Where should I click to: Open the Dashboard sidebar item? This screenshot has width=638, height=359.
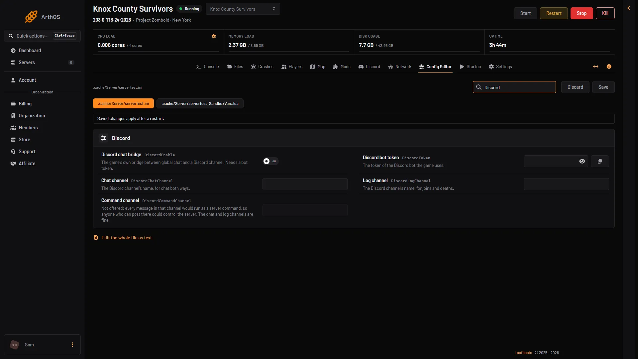42,51
